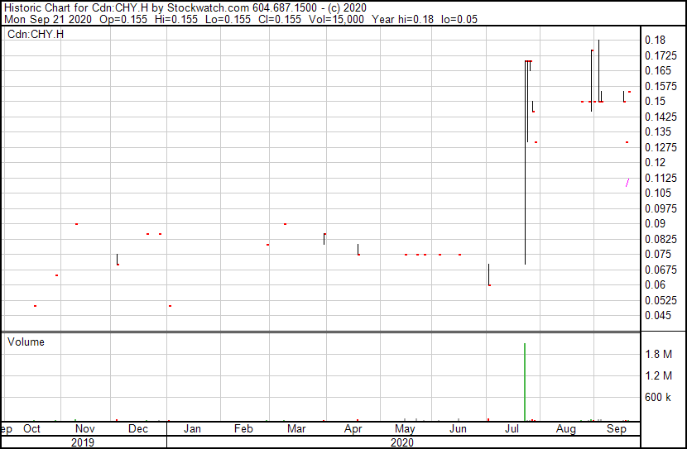Click the 0.075 price axis label

[x=658, y=254]
